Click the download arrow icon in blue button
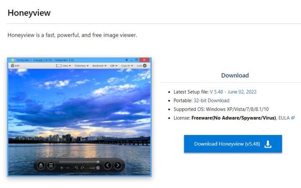 click(x=268, y=144)
